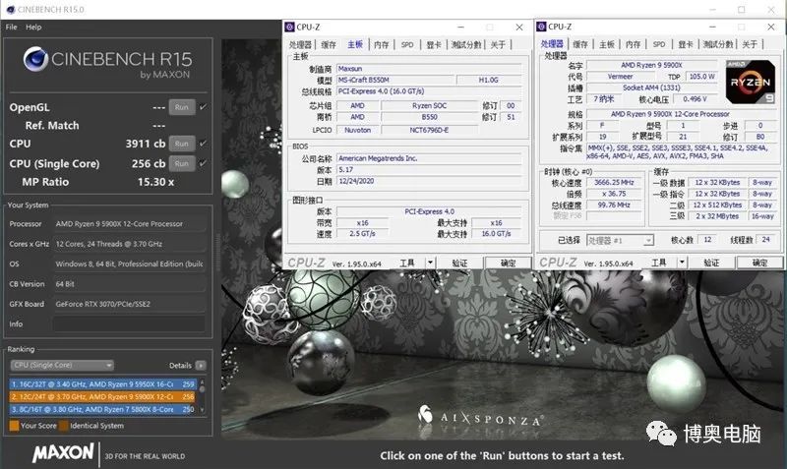
Task: Switch to 测试分数 tab in right CPU-Z
Action: coord(718,44)
